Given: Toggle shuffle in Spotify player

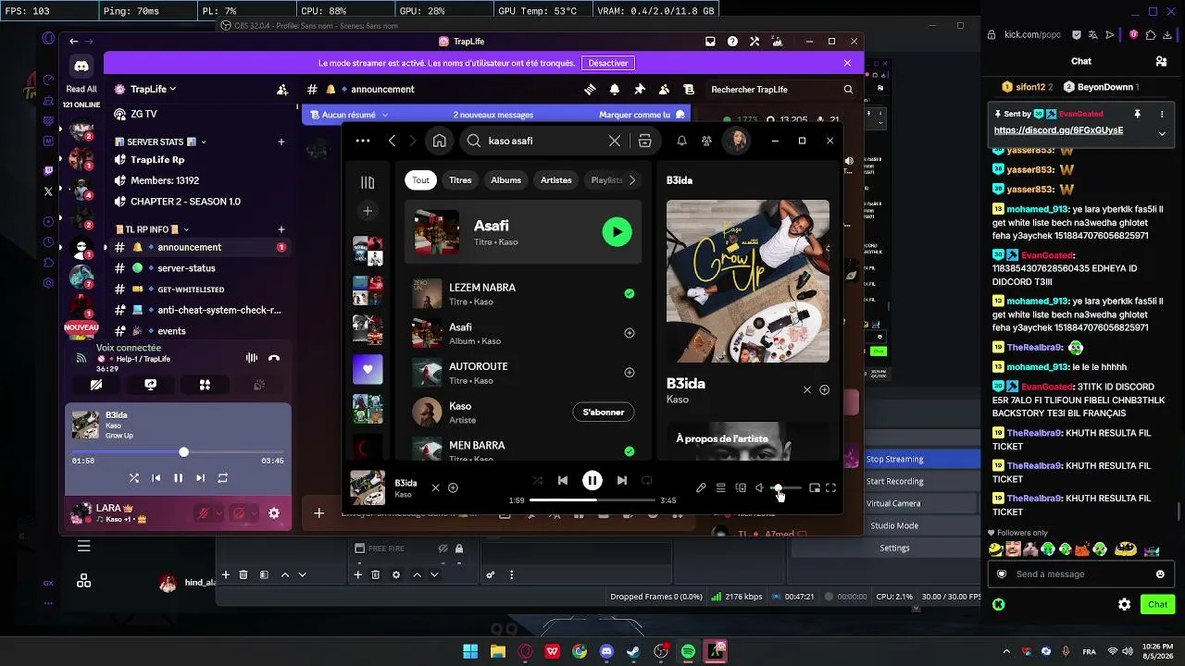Looking at the screenshot, I should point(538,480).
